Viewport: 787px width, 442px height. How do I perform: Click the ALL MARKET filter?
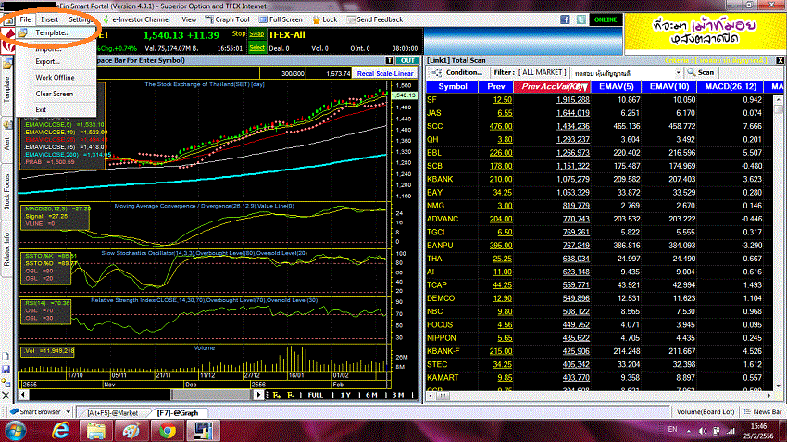coord(542,73)
